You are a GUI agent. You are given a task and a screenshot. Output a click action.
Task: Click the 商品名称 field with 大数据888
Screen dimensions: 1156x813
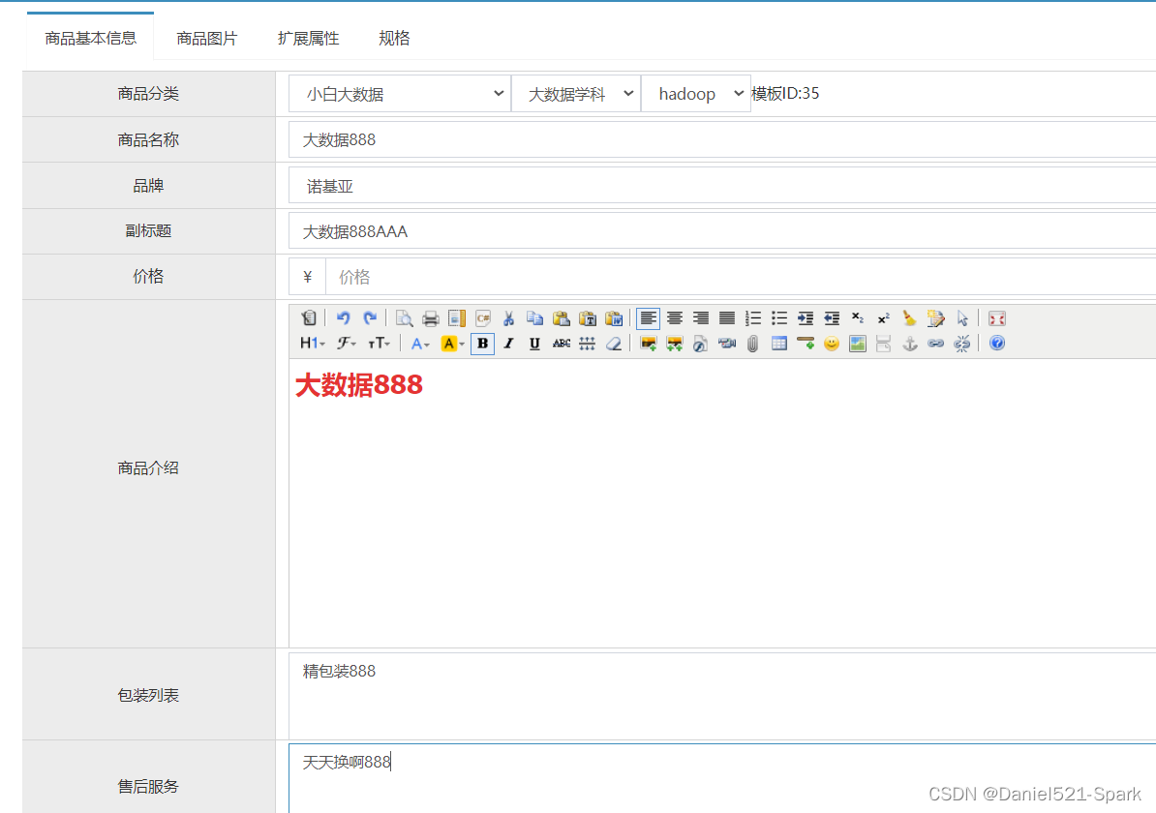(x=722, y=139)
